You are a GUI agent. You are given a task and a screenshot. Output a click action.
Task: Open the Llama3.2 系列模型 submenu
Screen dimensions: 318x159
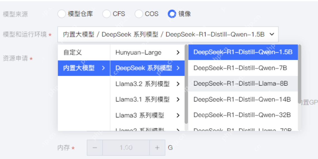pyautogui.click(x=147, y=84)
